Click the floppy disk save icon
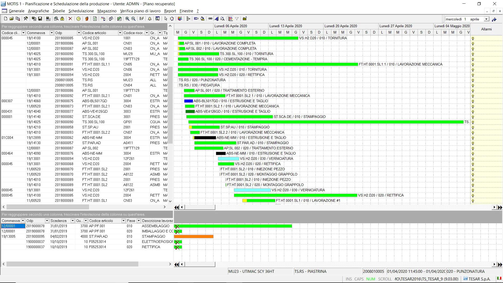Viewport: 503px width, 283px height. pos(40,19)
